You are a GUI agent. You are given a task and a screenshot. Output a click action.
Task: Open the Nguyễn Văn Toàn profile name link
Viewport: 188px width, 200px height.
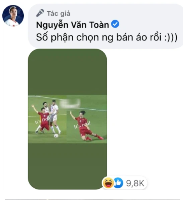72,25
